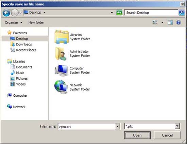This screenshot has width=187, height=144.
Task: Click the change view icon
Action: point(155,22)
